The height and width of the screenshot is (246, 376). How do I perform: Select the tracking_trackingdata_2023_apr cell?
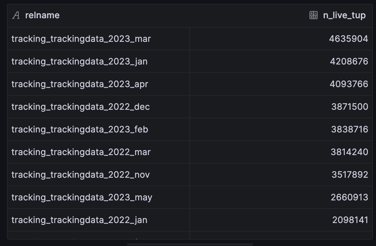point(98,84)
